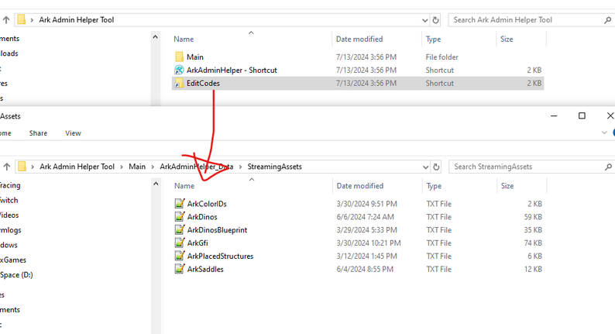The image size is (615, 334).
Task: Open the Main folder icon in upper window
Action: point(179,57)
